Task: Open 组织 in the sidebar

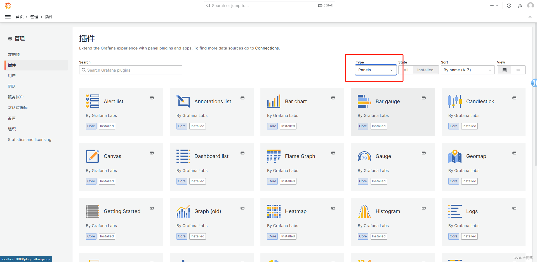Action: (12, 129)
